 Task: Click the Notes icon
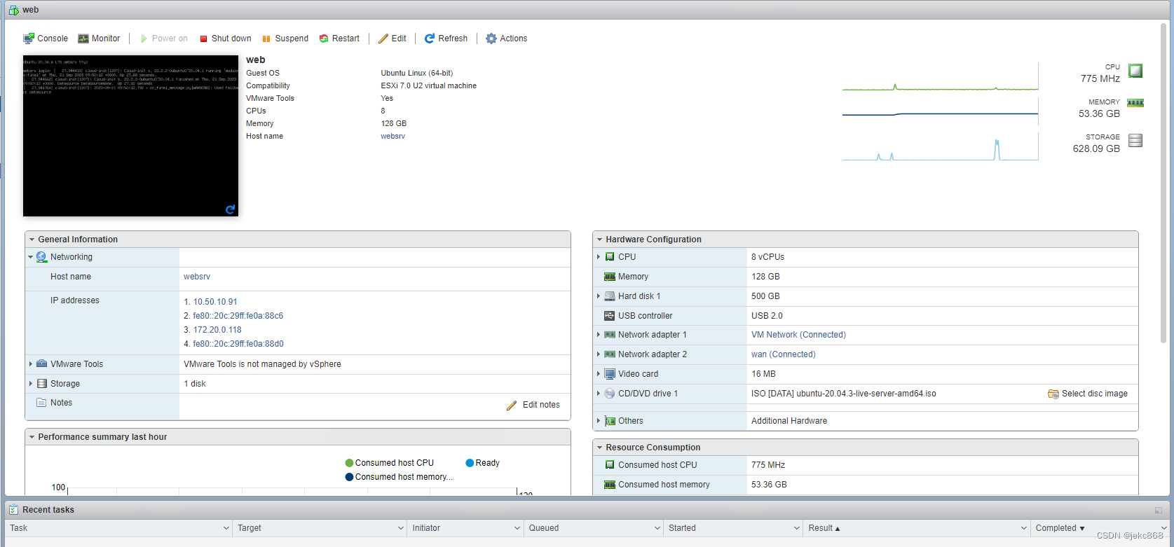[x=42, y=403]
